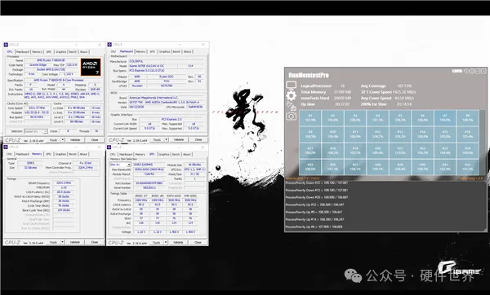Switch to the Bench tab in the CPU window

[x=73, y=52]
